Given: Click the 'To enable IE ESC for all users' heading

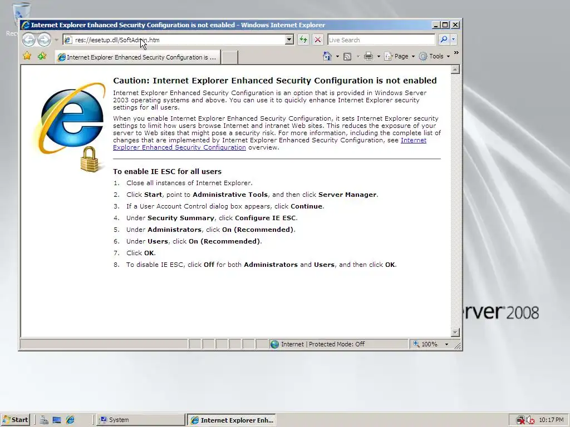Looking at the screenshot, I should click(x=167, y=171).
